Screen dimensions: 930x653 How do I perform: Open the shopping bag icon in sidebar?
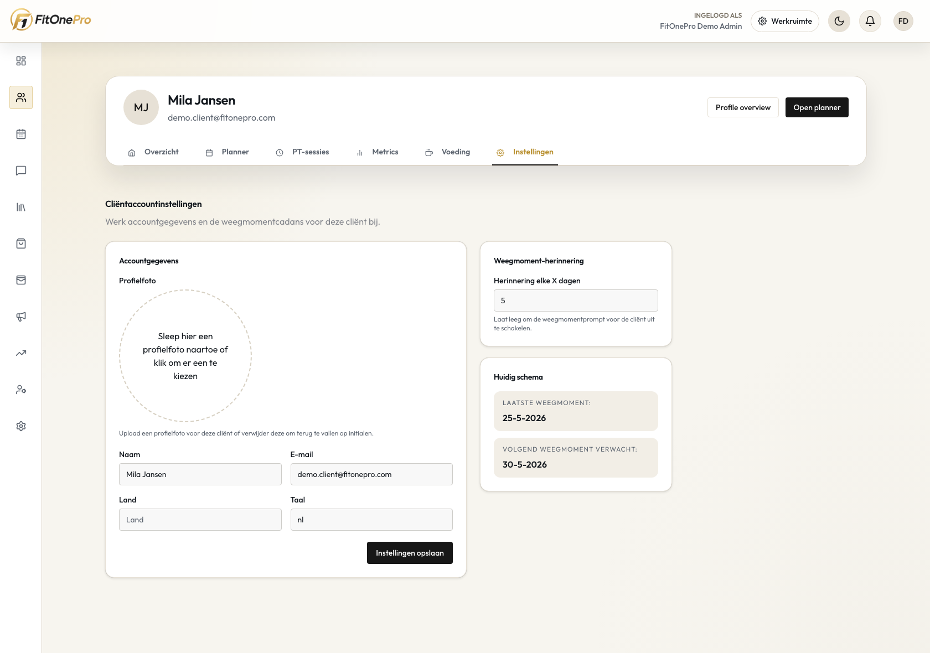pos(21,243)
